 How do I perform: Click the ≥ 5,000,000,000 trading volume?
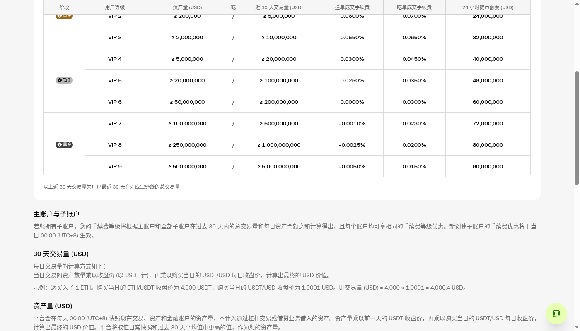pos(279,166)
